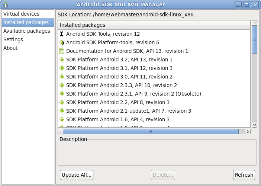This screenshot has height=186, width=261.
Task: Select SDK Platform Android 3.2, API 13
Action: point(154,60)
